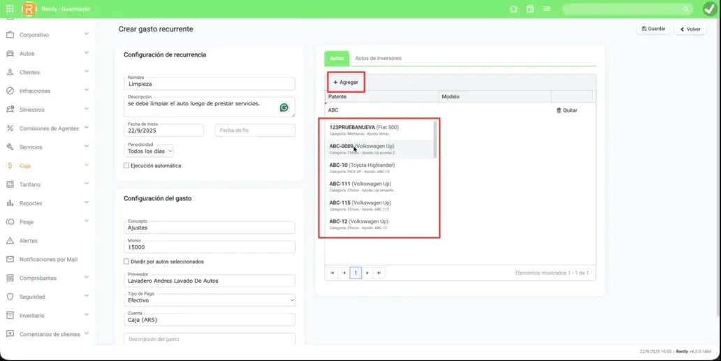Click the home icon in top bar
Viewport: 721px width, 361px height.
tap(514, 9)
